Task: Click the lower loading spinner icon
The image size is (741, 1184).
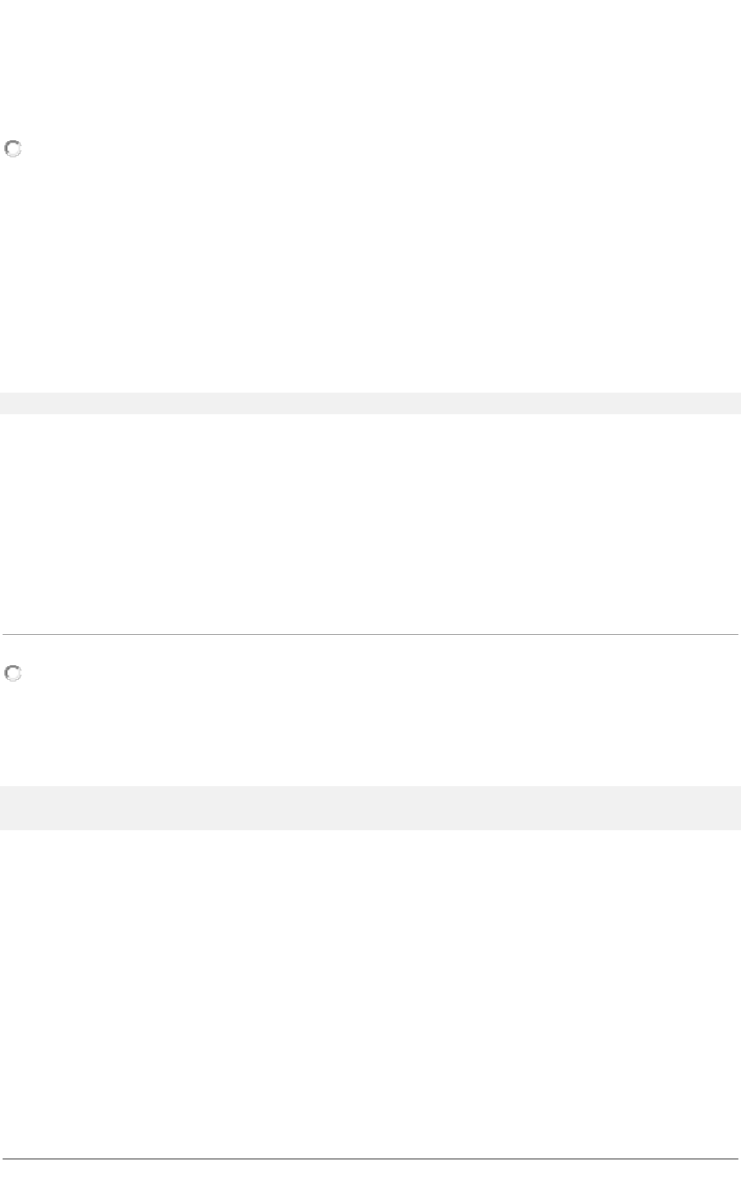Action: click(13, 673)
